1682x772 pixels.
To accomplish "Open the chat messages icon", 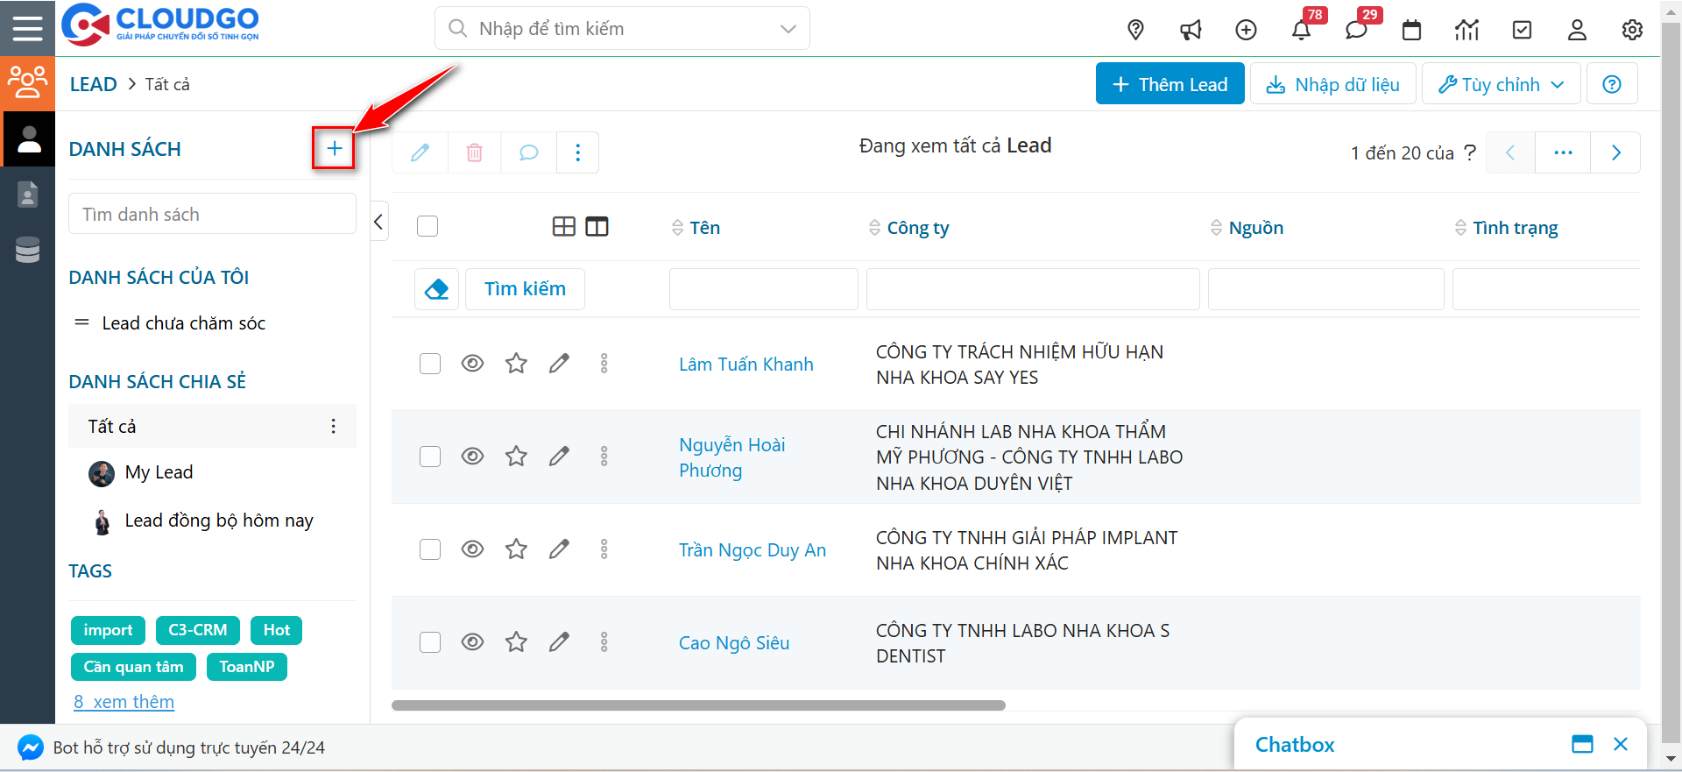I will pyautogui.click(x=1355, y=30).
